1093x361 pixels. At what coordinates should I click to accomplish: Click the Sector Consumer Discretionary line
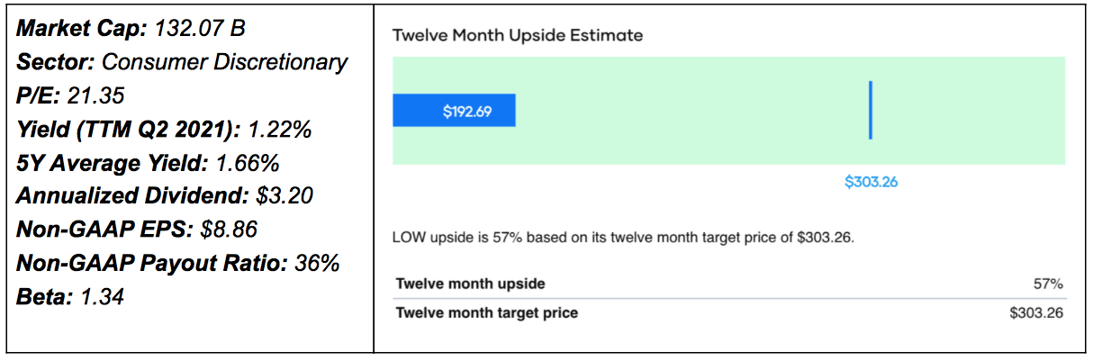coord(182,62)
